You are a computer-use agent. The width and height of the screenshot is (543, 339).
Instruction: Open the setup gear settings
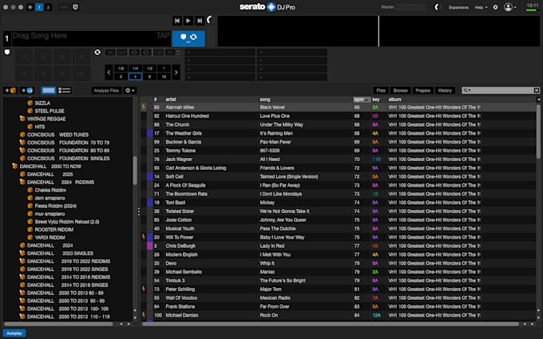click(x=496, y=7)
